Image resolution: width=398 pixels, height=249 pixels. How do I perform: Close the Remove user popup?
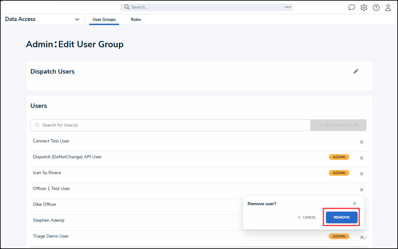click(355, 204)
